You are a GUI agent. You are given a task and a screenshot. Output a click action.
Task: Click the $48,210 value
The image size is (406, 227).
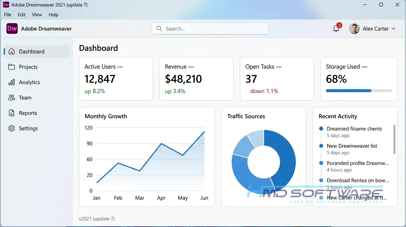click(x=183, y=79)
